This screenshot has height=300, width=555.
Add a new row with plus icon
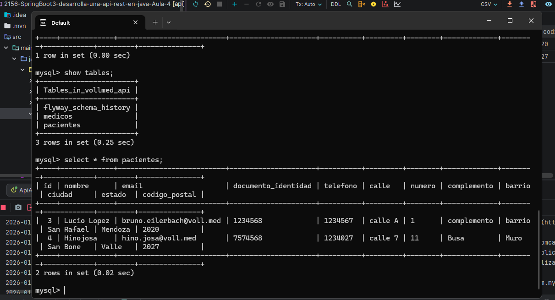(x=235, y=4)
